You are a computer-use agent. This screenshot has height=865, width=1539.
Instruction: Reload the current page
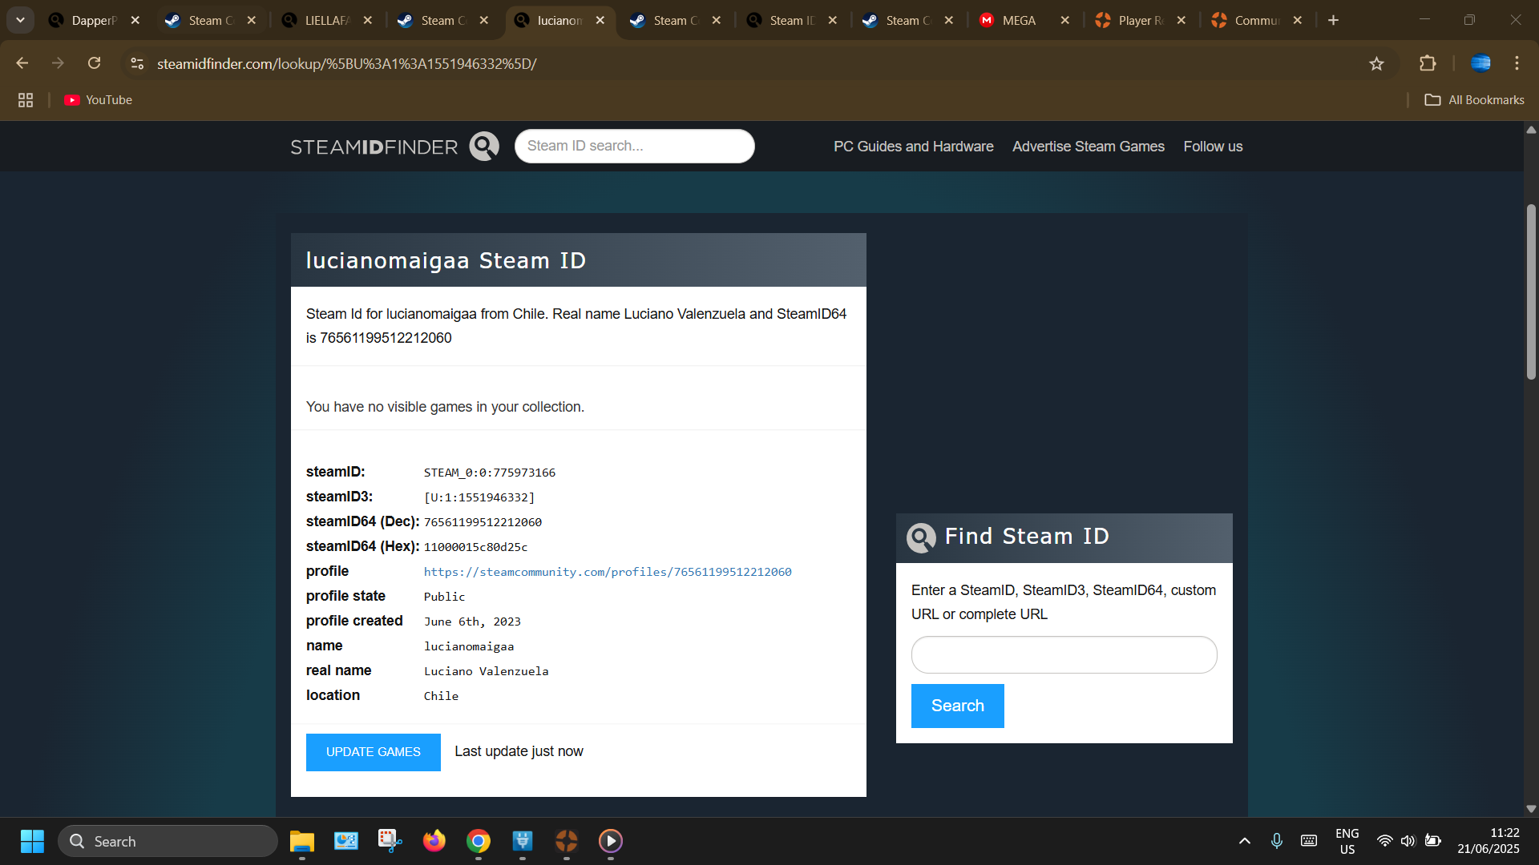95,63
